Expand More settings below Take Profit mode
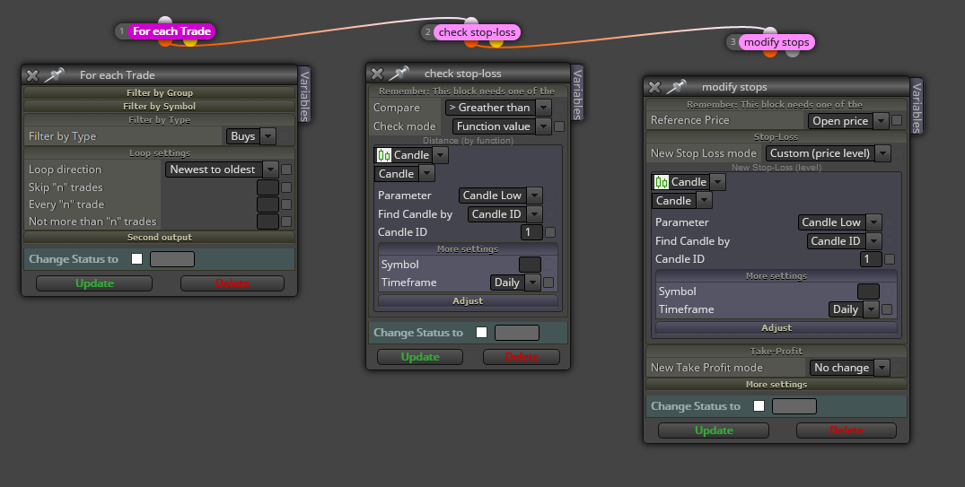Viewport: 965px width, 487px height. (776, 385)
